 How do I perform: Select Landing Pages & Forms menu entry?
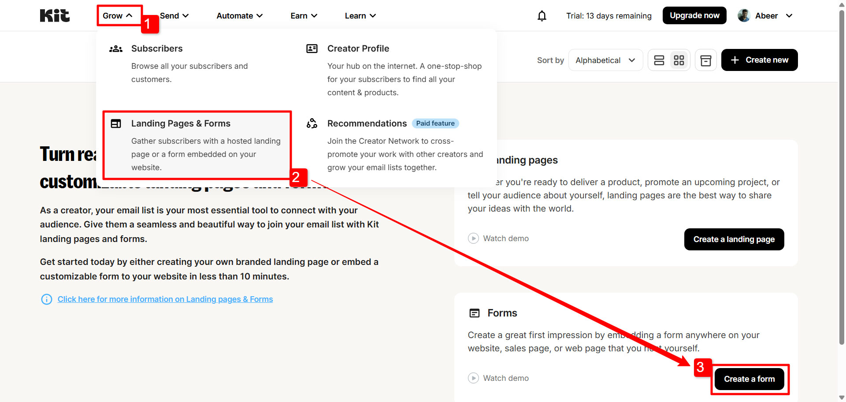tap(197, 145)
